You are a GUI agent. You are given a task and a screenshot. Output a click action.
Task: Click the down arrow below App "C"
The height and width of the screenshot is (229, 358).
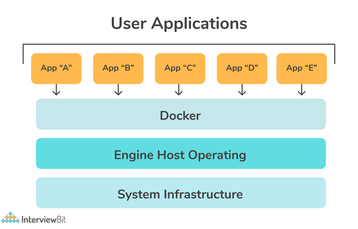click(x=179, y=90)
